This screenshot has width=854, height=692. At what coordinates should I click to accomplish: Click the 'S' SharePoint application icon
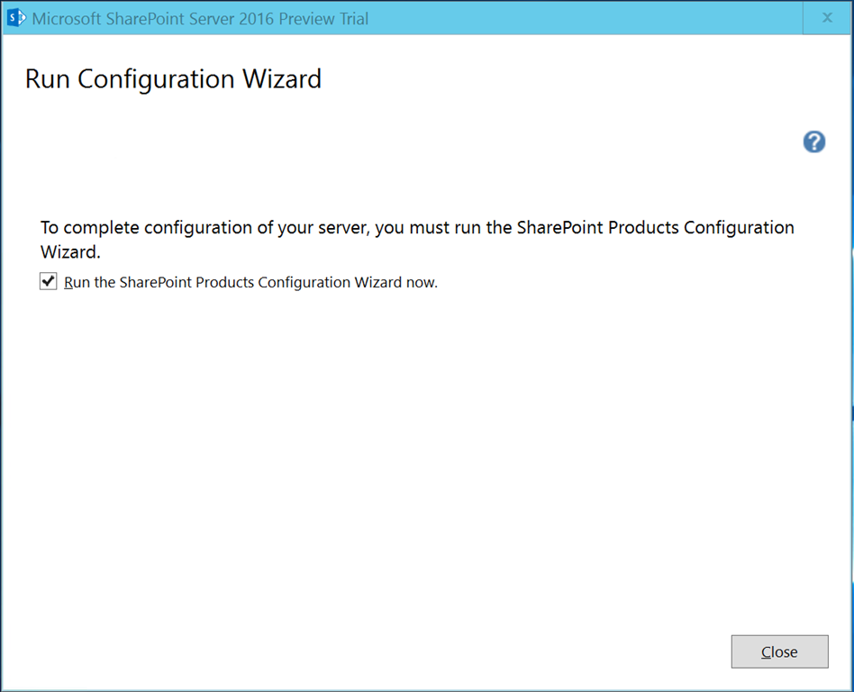click(x=16, y=18)
